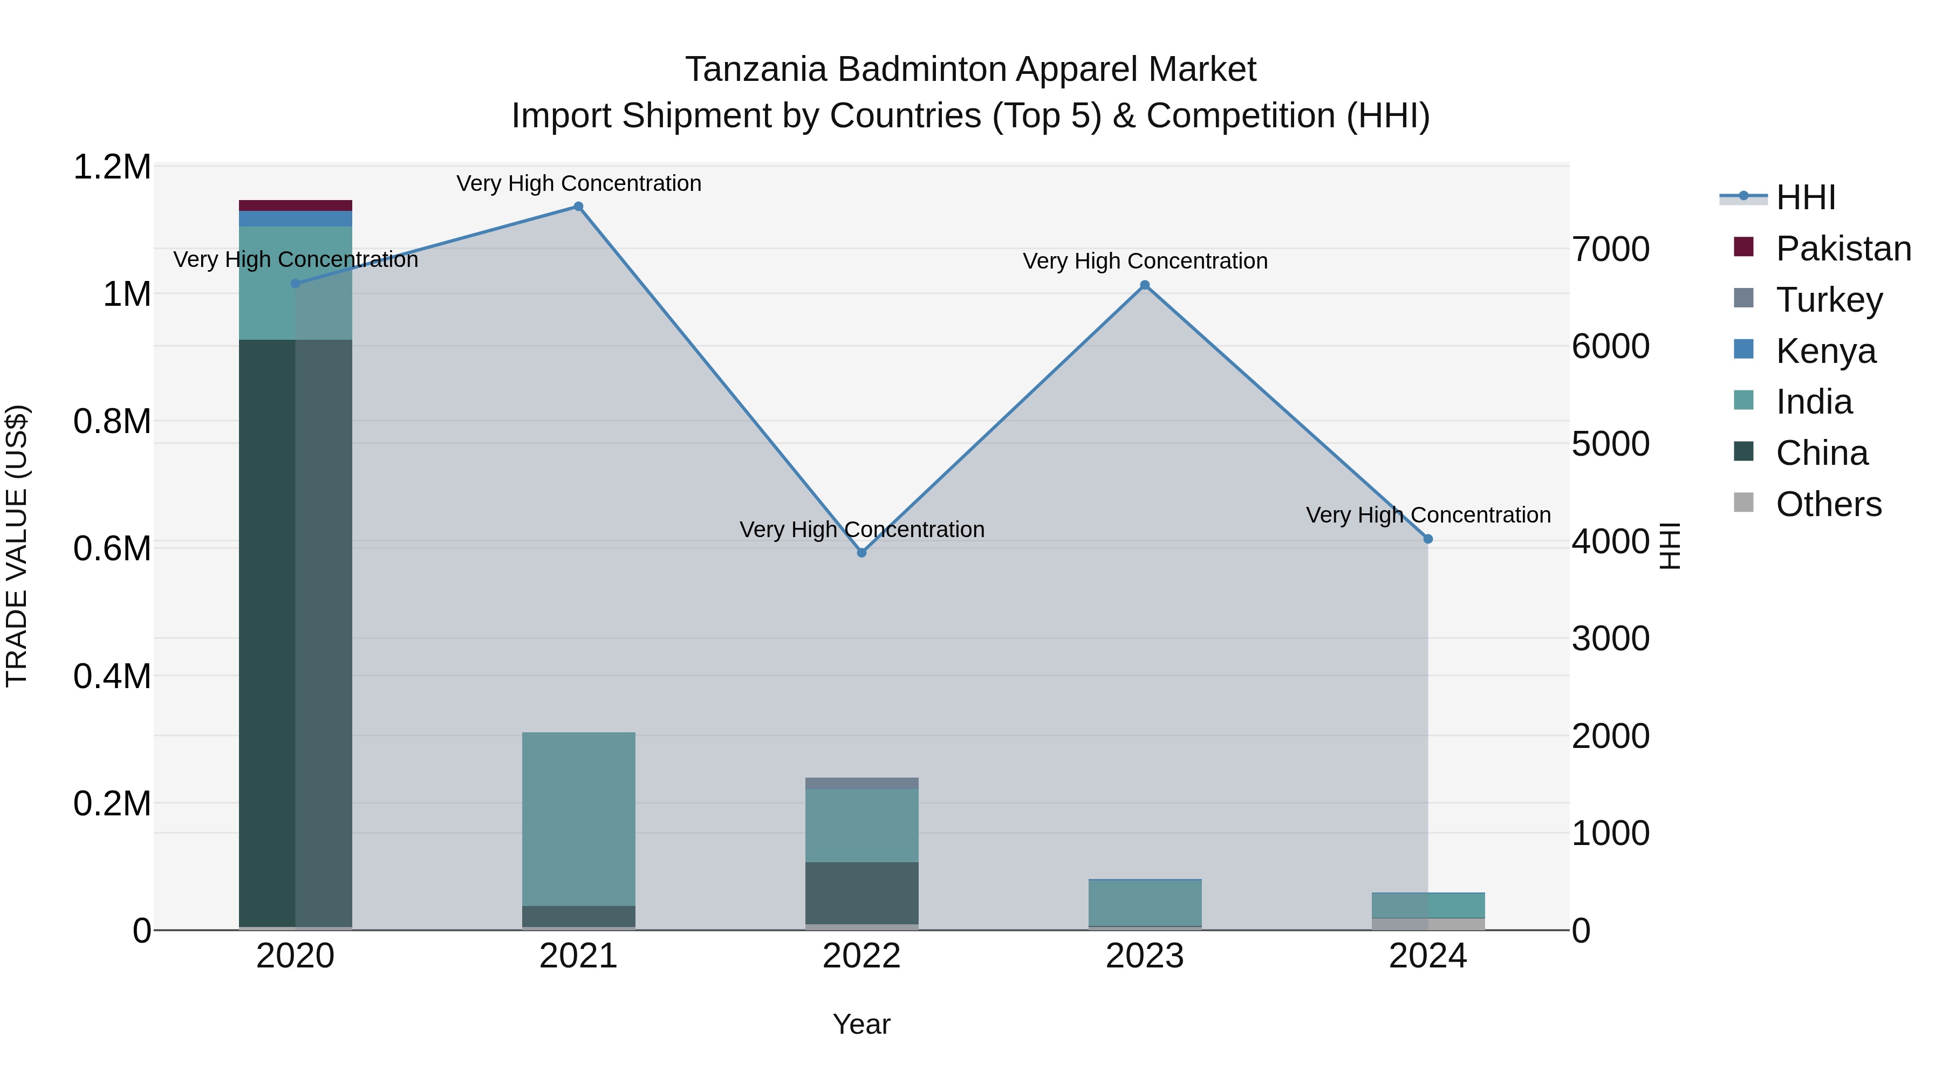The image size is (1942, 1092).
Task: Click the India segment of the 2022 bar
Action: (861, 825)
